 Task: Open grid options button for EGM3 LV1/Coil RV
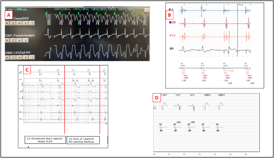[32, 56]
